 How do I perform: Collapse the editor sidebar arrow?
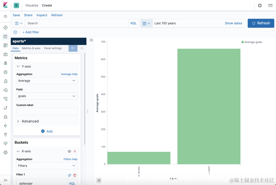(x=91, y=40)
